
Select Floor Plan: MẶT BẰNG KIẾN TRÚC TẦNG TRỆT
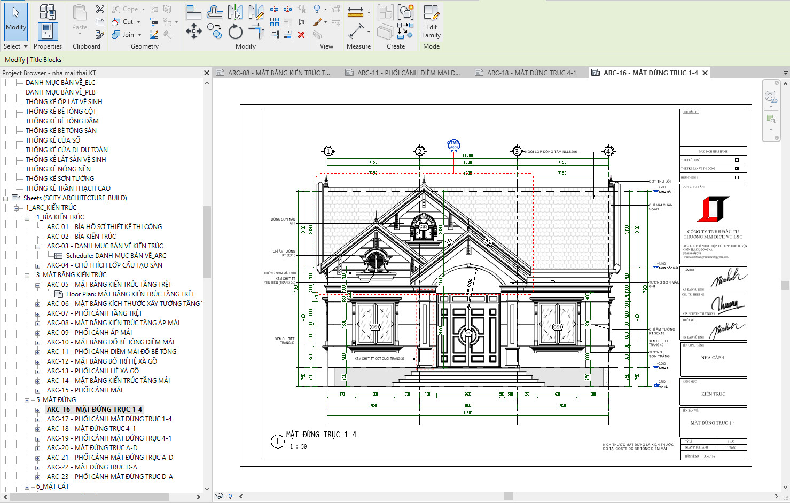click(x=130, y=294)
